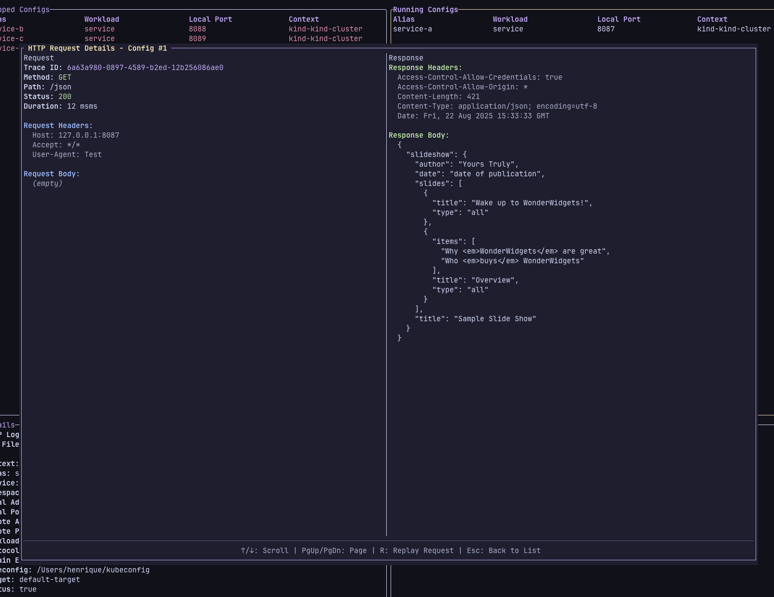Viewport: 774px width, 597px height.
Task: Click the Content-Type application/json line
Action: (x=497, y=106)
